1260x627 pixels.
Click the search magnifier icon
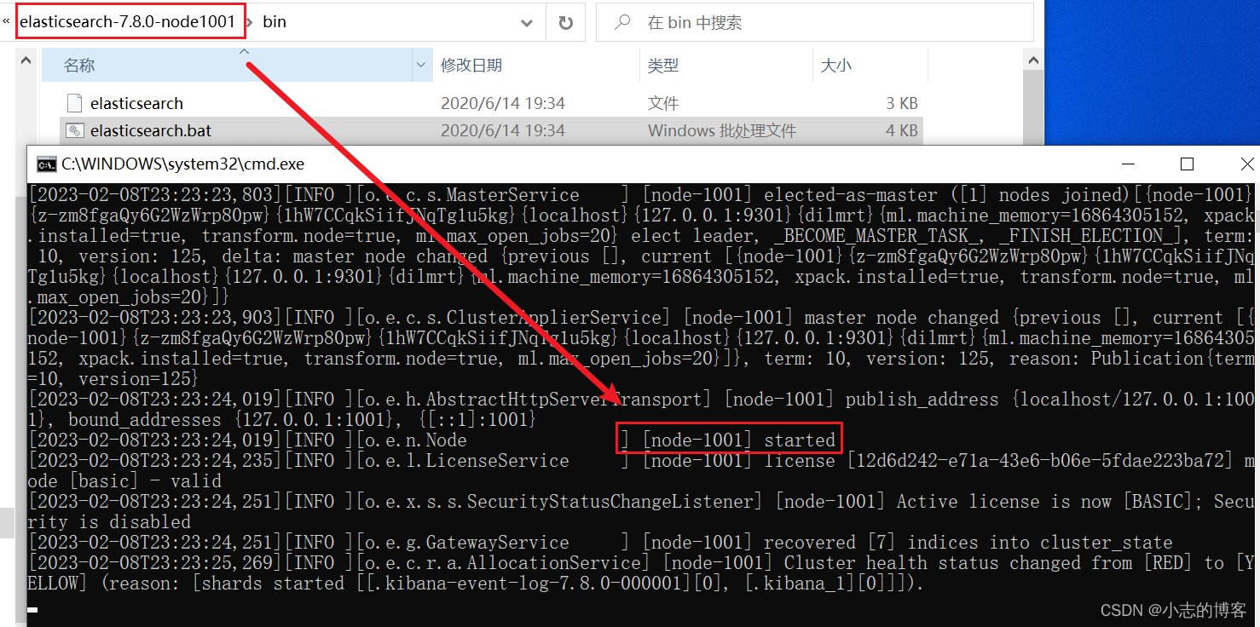(622, 22)
